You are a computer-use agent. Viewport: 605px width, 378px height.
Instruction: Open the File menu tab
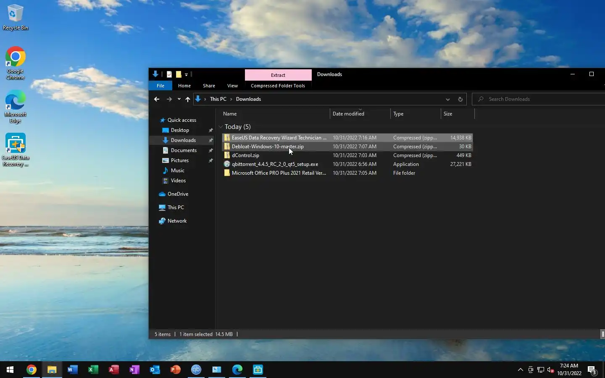pyautogui.click(x=160, y=86)
